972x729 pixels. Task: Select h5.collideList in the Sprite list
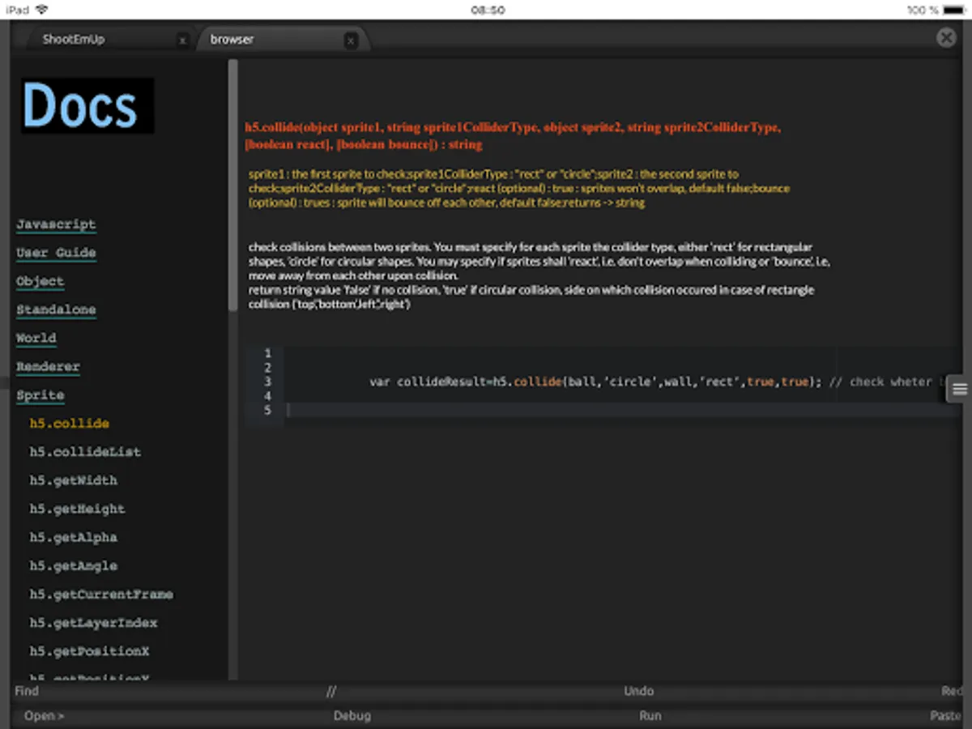85,452
